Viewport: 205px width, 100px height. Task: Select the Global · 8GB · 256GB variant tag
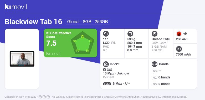tap(88, 22)
